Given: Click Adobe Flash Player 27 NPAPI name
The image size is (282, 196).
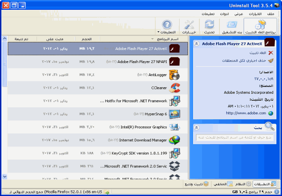Looking at the screenshot, I should (x=142, y=62).
